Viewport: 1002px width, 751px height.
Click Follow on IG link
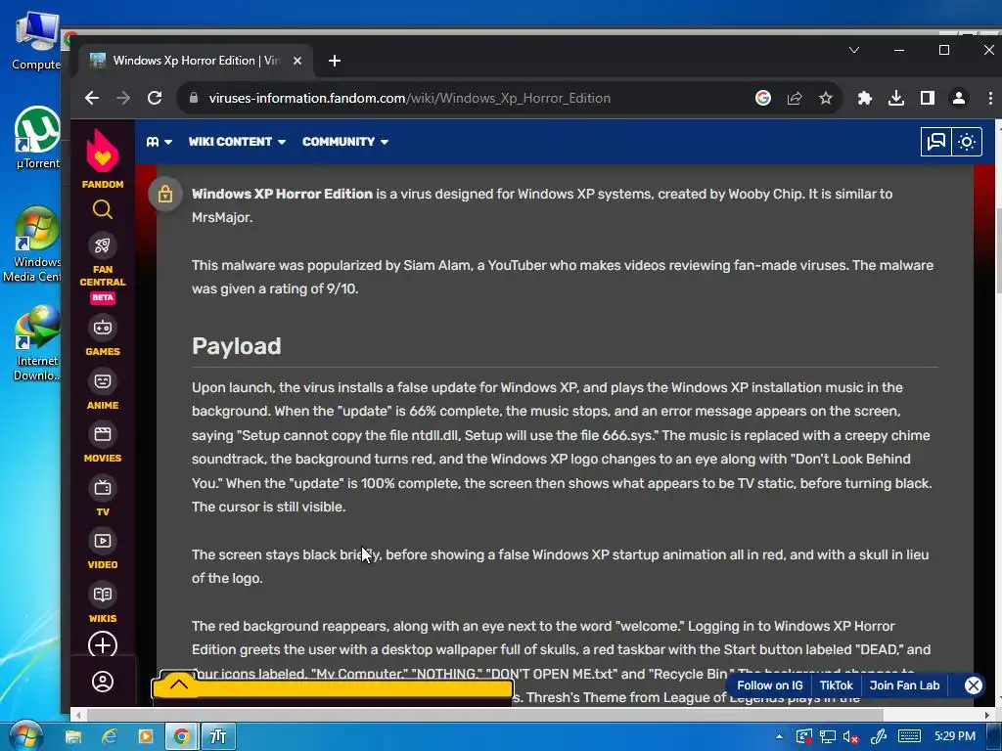pos(769,685)
